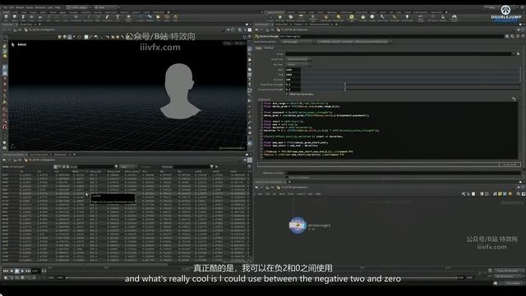Open the Render menu
The width and height of the screenshot is (526, 296).
20,7
